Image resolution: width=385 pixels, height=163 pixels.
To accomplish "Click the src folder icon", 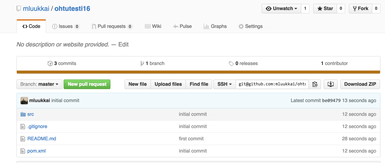I will [23, 114].
